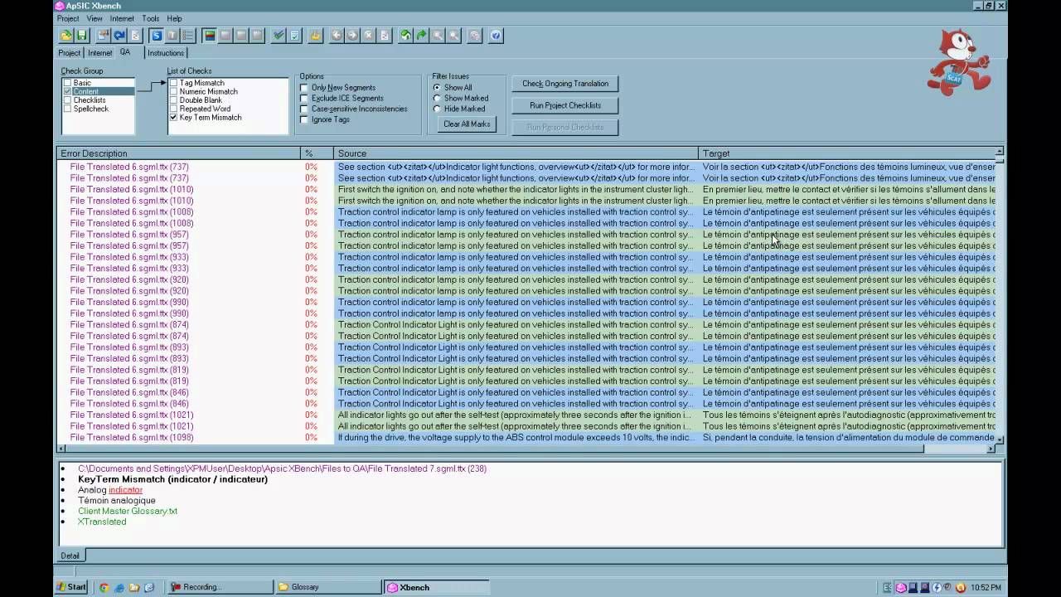The width and height of the screenshot is (1061, 597).
Task: Save the project with the green floppy icon
Action: (81, 36)
